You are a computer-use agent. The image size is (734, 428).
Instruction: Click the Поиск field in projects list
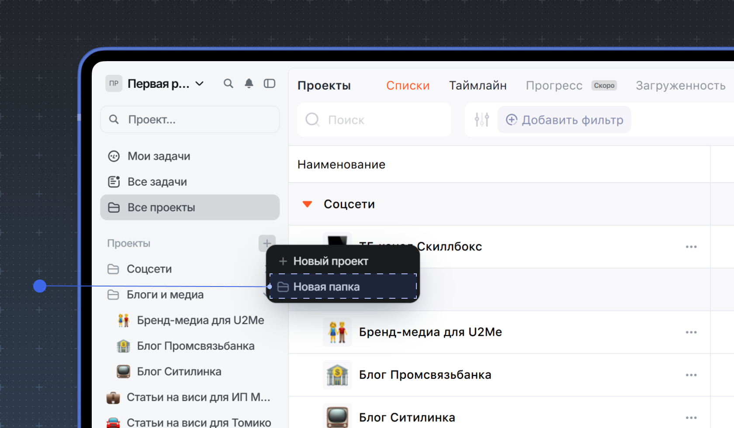tap(374, 120)
